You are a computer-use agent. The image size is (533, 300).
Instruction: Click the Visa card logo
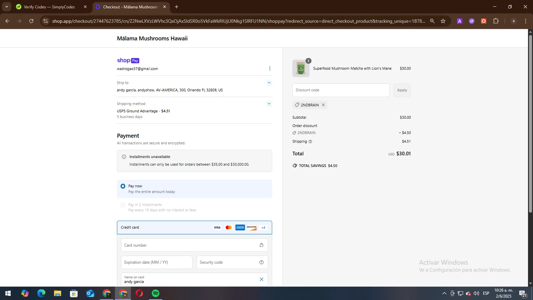(217, 227)
